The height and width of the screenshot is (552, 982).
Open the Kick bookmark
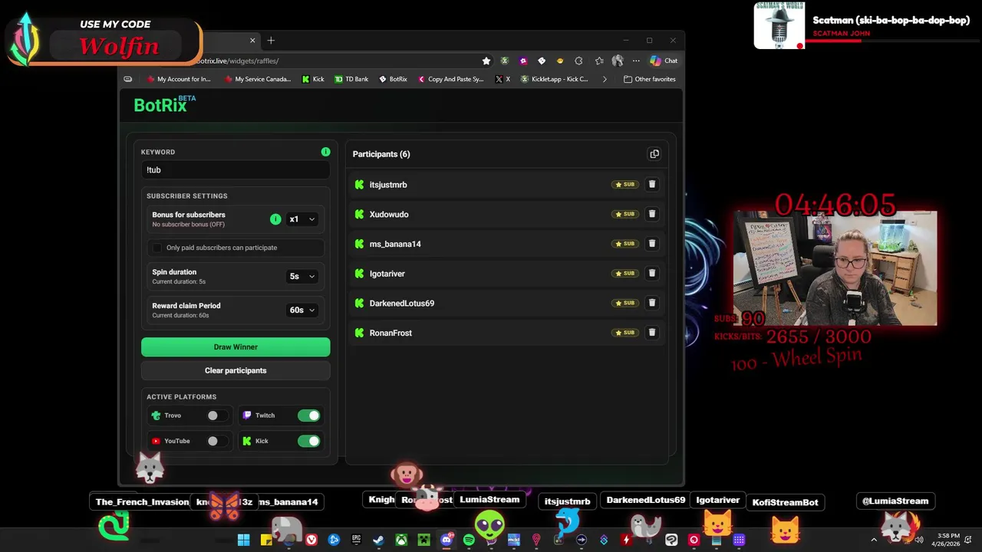point(313,79)
